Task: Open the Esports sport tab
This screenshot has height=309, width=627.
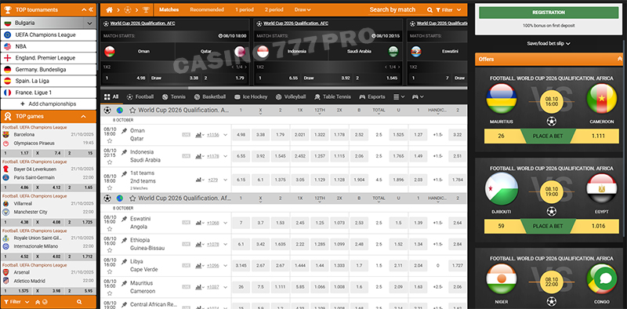Action: [x=372, y=97]
